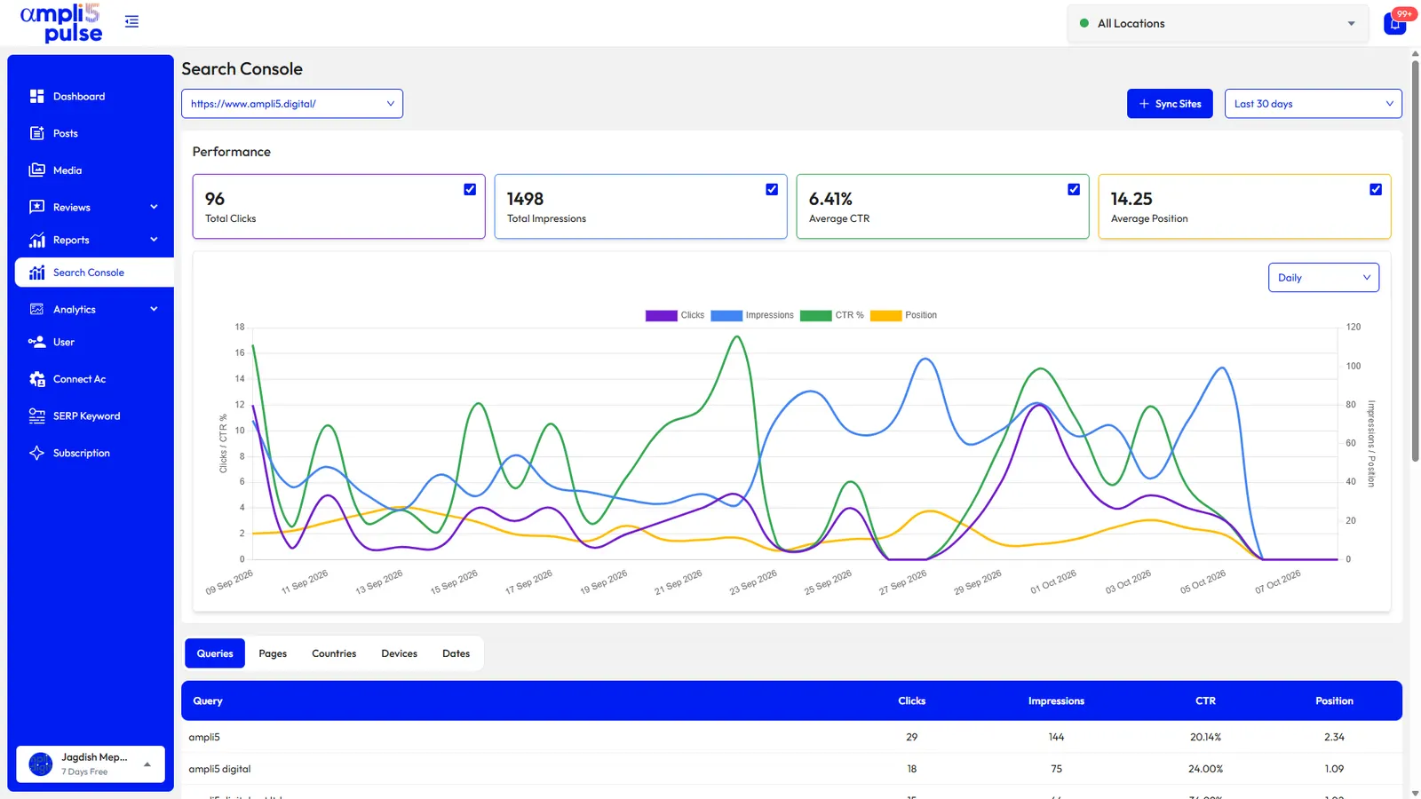Open the All Locations dropdown
Screen dimensions: 1421x799
[x=1219, y=24]
